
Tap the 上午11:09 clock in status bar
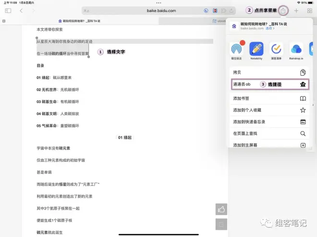pyautogui.click(x=10, y=2)
